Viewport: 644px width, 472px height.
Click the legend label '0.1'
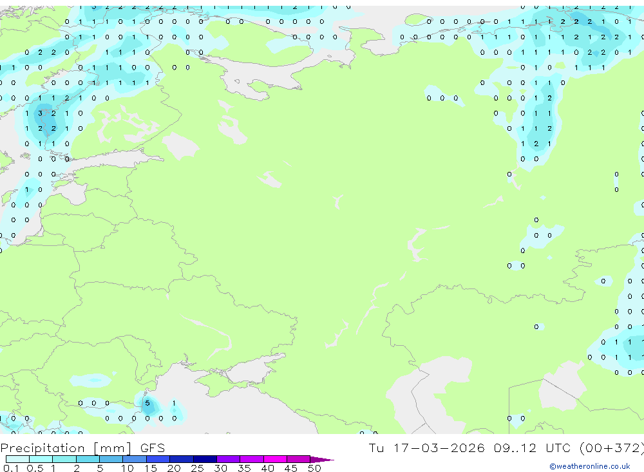tap(11, 468)
